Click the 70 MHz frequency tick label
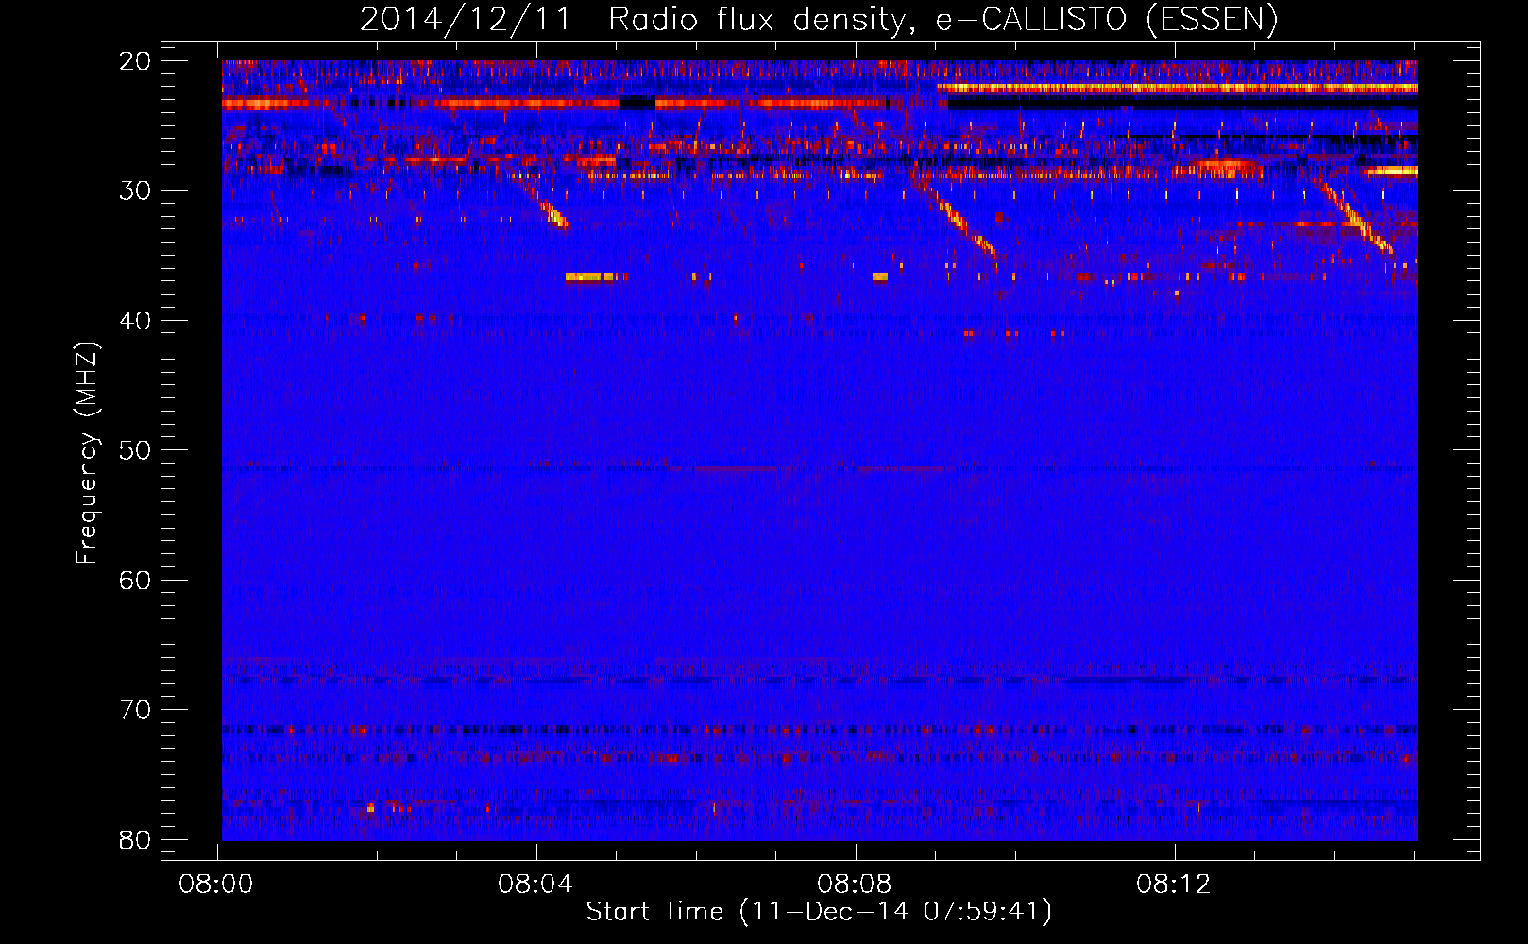The width and height of the screenshot is (1528, 944). point(135,710)
